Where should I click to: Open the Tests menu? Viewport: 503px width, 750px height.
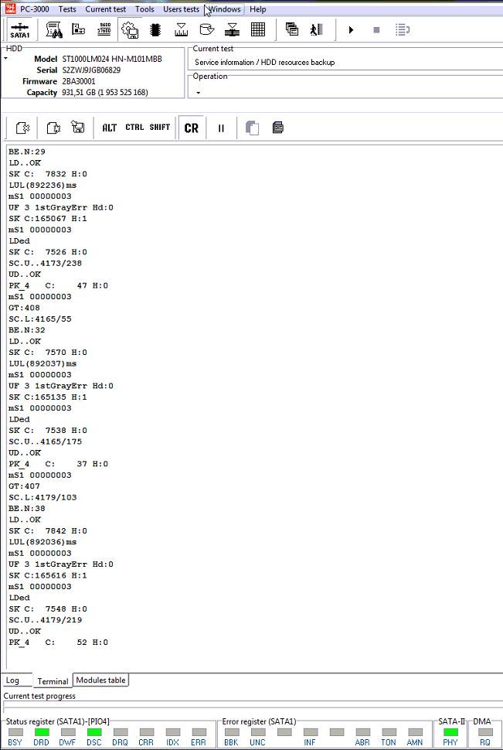click(67, 9)
